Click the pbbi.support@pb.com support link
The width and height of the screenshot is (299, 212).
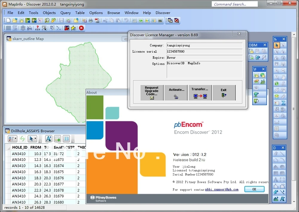[222, 189]
